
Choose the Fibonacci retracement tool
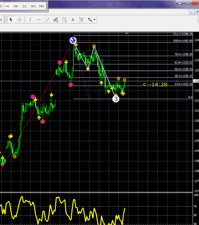coord(64,20)
